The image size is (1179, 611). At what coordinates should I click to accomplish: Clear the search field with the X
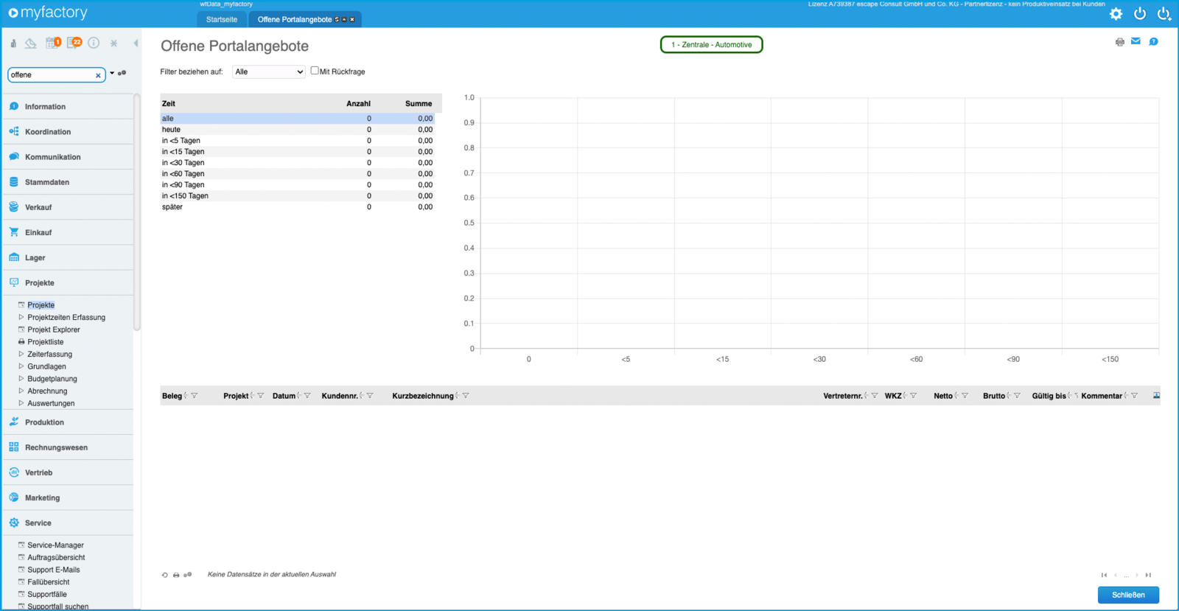pos(98,75)
